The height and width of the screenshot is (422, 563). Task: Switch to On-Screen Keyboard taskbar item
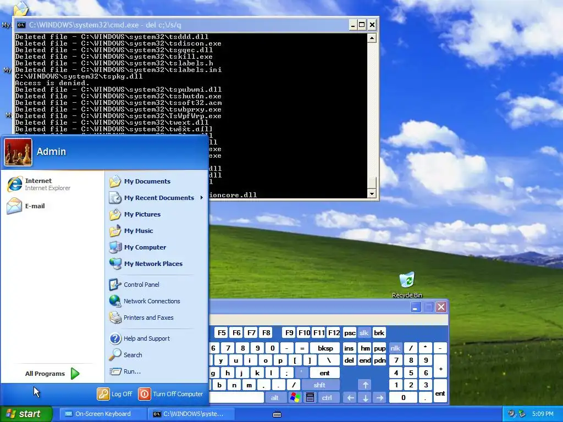point(102,414)
